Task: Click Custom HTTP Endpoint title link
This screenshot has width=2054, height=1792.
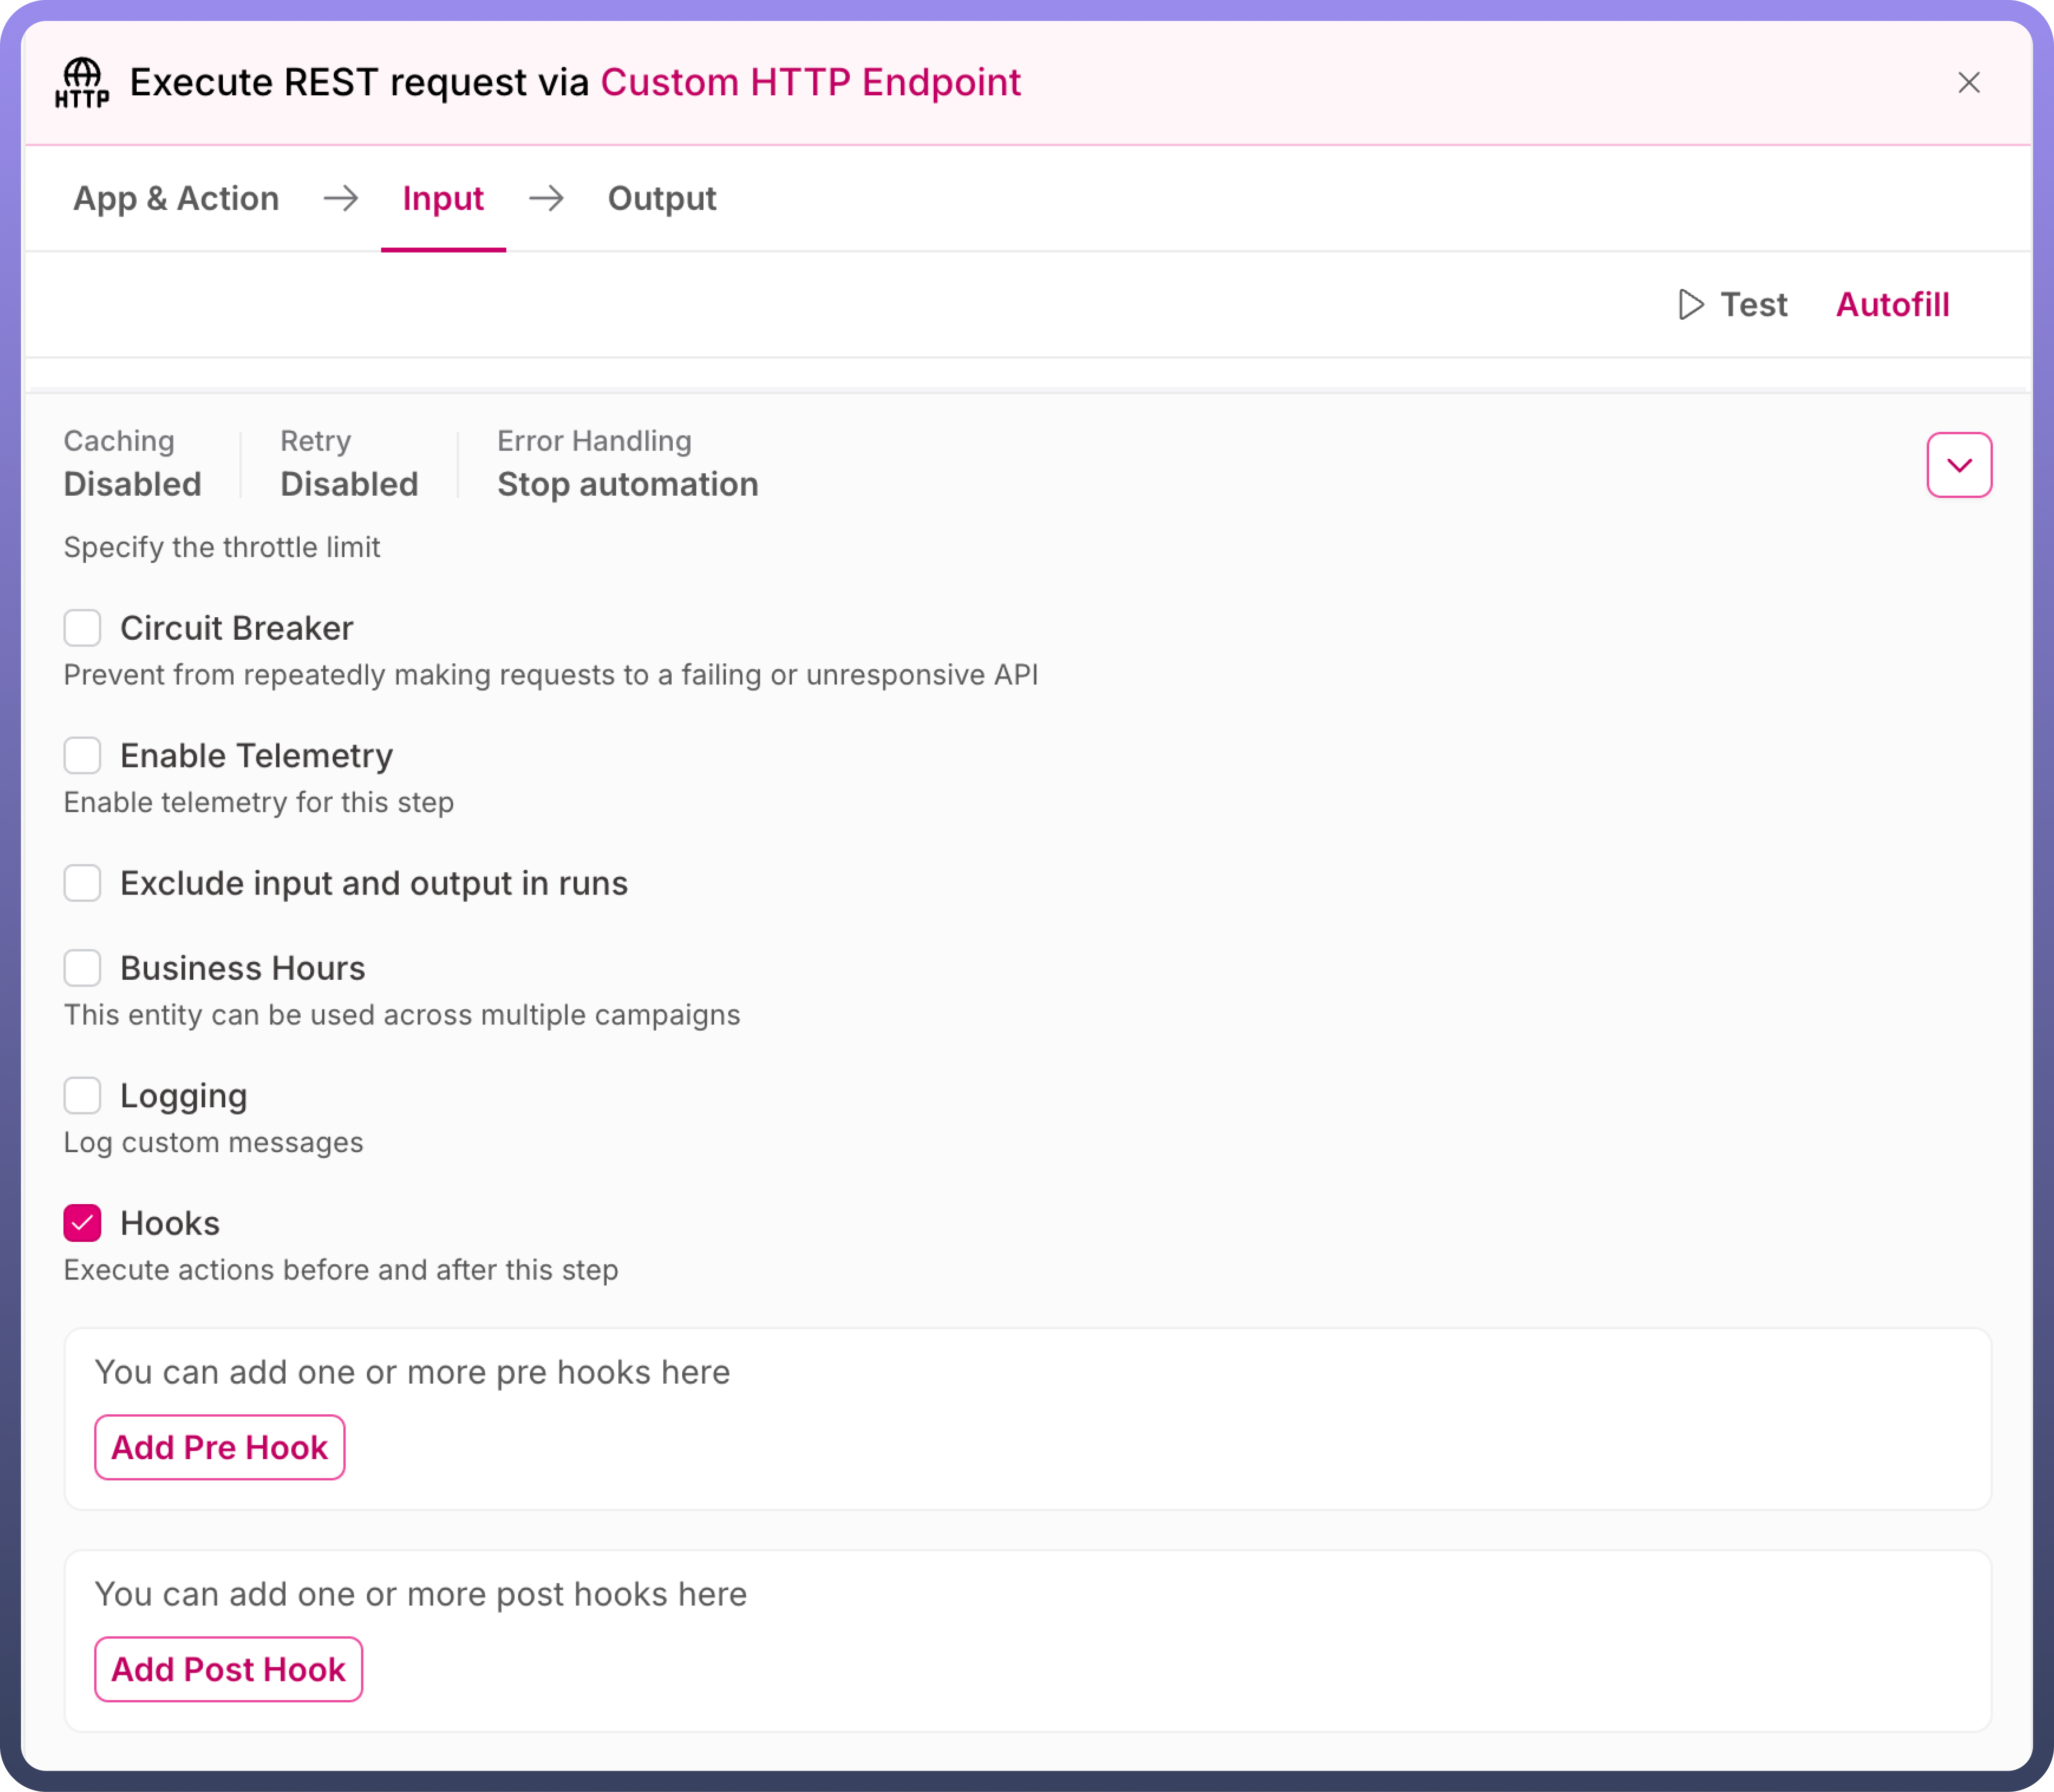Action: 810,83
